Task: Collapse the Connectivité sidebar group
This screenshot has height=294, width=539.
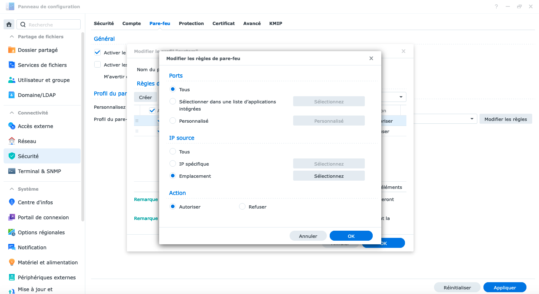Action: click(x=12, y=113)
